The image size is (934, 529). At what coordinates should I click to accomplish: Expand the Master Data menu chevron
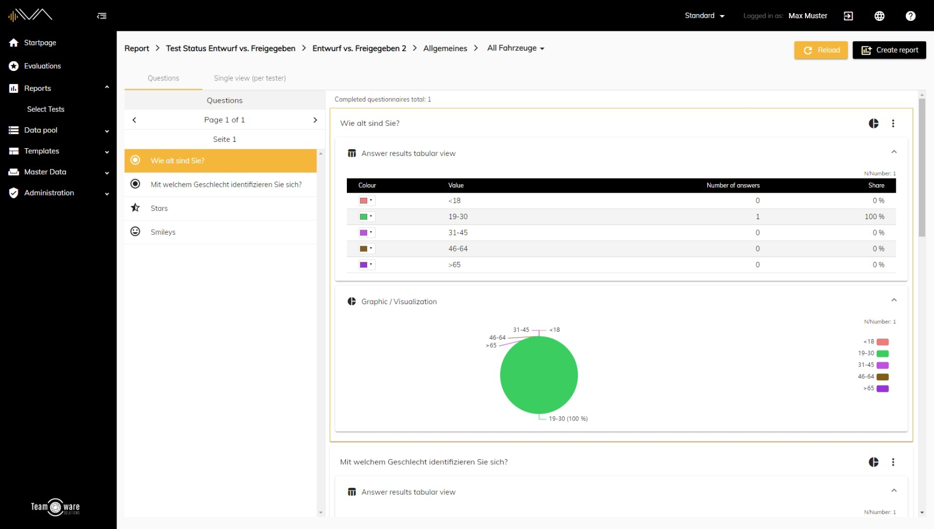coord(107,173)
